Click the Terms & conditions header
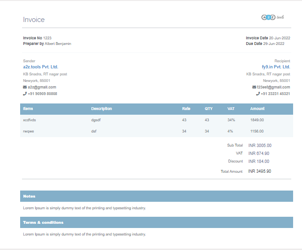 click(x=43, y=222)
